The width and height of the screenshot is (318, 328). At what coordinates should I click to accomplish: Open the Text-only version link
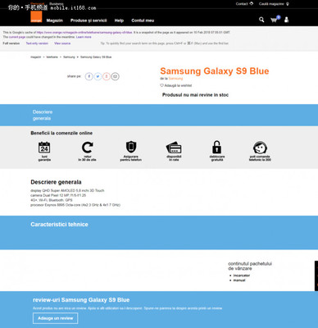[37, 43]
